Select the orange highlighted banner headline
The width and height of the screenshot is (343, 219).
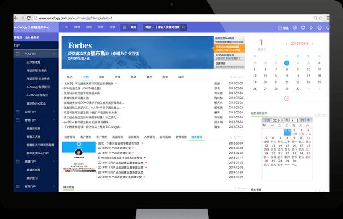[228, 48]
